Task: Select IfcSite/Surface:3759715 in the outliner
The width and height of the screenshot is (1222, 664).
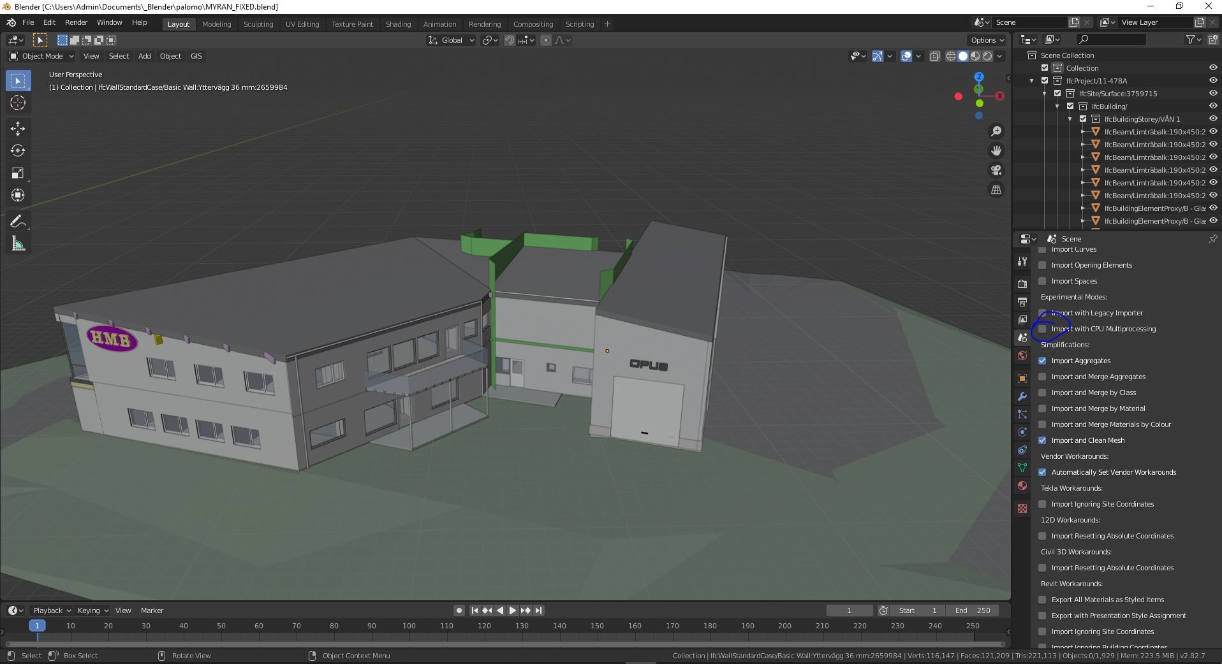Action: click(x=1117, y=94)
